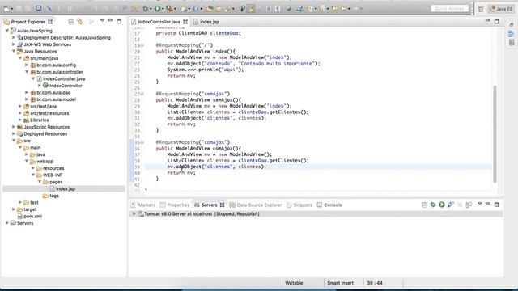This screenshot has height=291, width=518.
Task: Select Tomcat v8.0 Server at localhost row
Action: pos(316,213)
